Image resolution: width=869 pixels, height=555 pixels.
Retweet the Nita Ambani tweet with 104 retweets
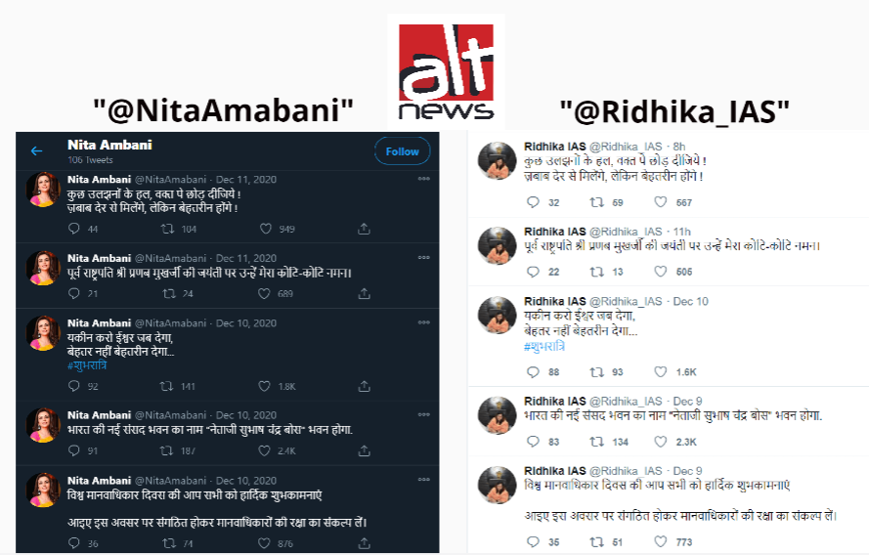[167, 229]
